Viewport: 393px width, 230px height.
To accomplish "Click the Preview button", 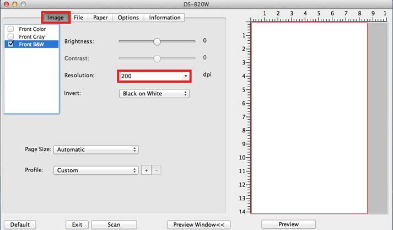I will 288,224.
